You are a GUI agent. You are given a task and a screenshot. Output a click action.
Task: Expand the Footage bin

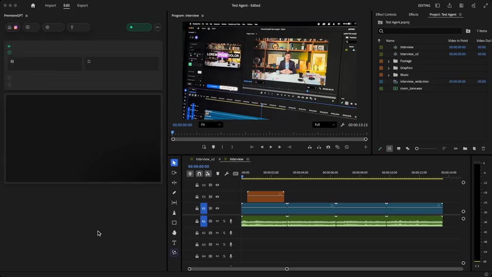pyautogui.click(x=388, y=61)
